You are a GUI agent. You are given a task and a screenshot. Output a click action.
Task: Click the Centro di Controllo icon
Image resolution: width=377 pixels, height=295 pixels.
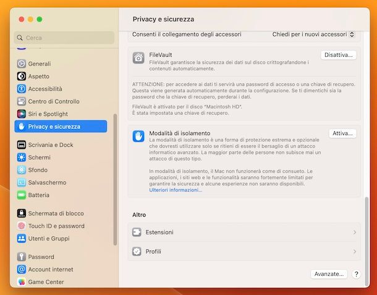point(22,101)
